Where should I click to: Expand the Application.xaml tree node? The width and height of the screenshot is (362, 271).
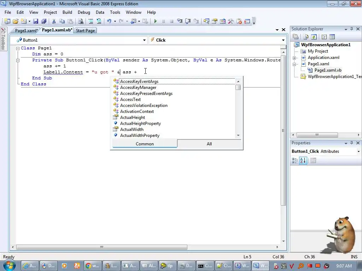pos(294,58)
